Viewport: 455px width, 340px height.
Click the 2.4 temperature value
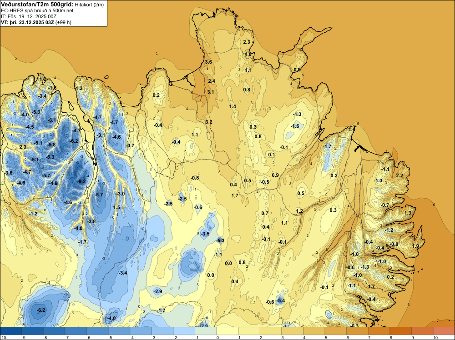(x=212, y=81)
